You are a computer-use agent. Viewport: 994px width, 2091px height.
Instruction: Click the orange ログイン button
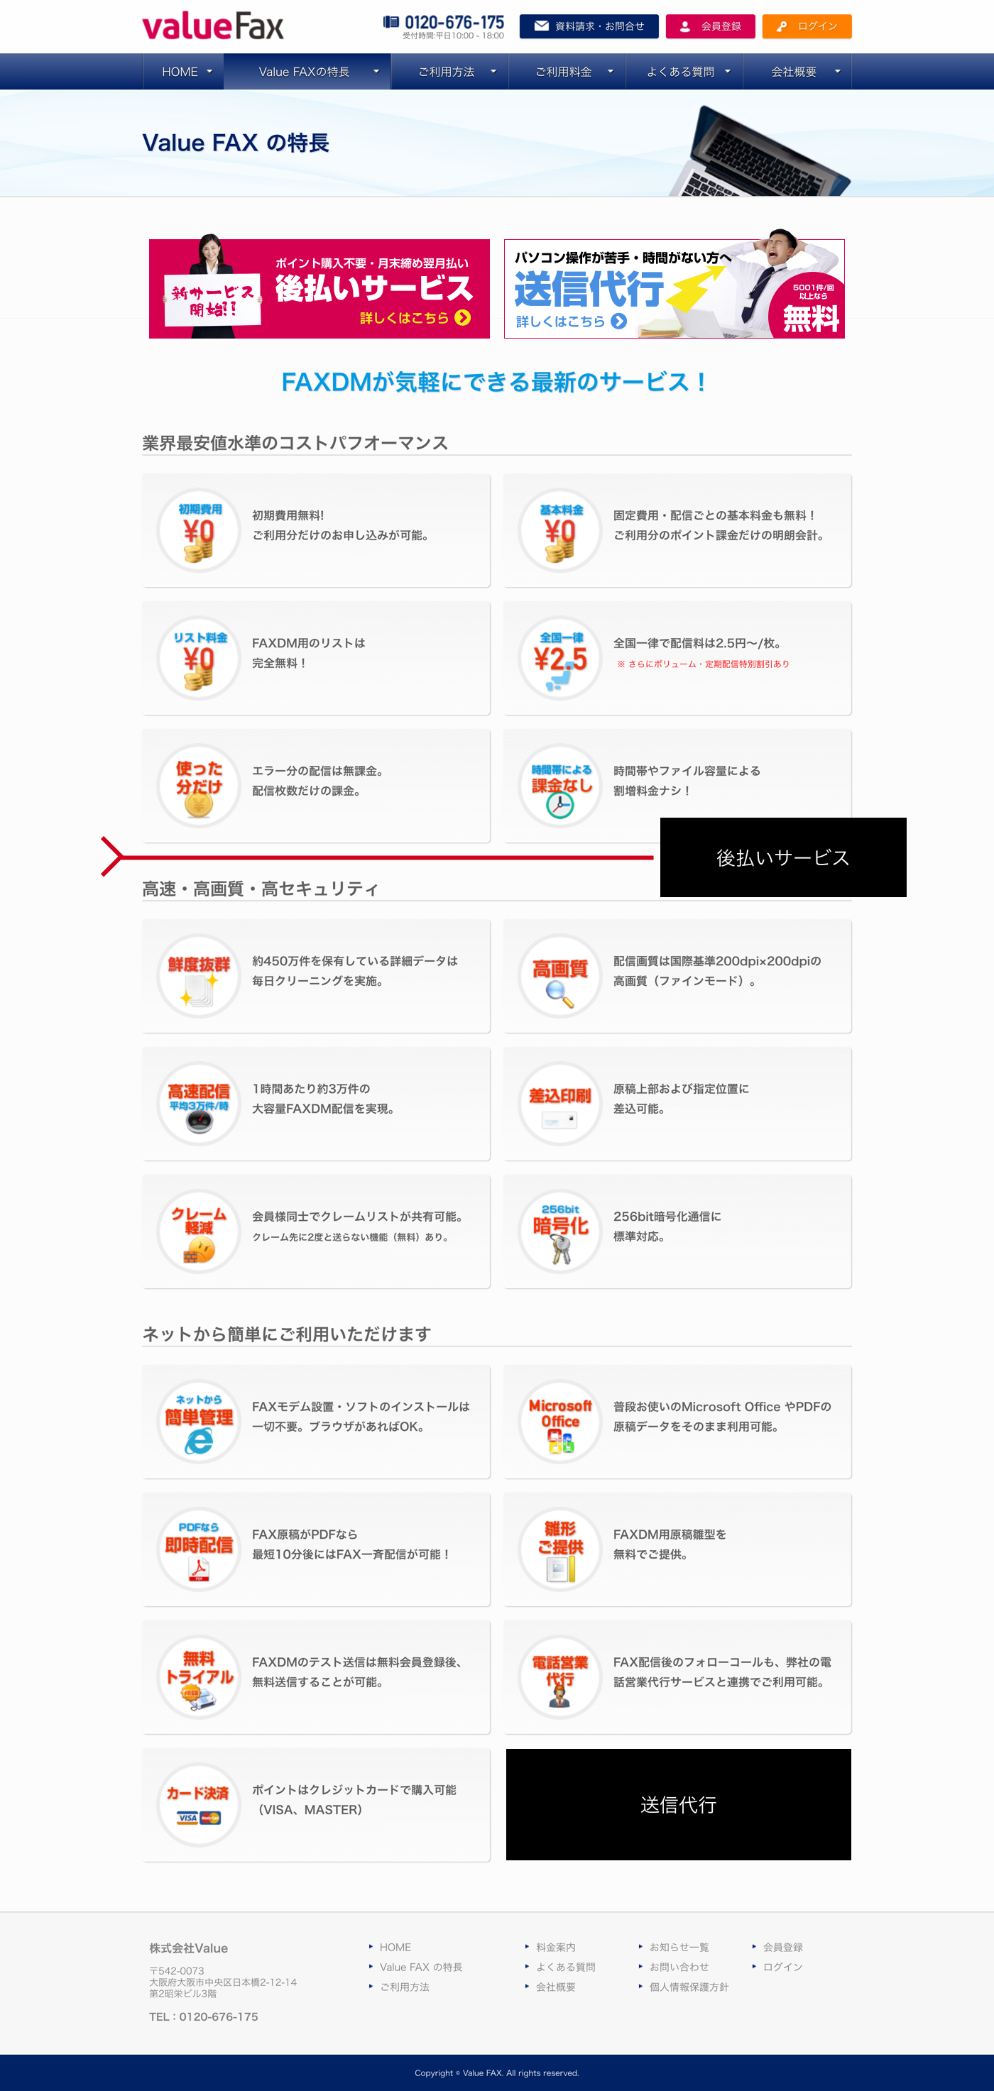[x=807, y=26]
